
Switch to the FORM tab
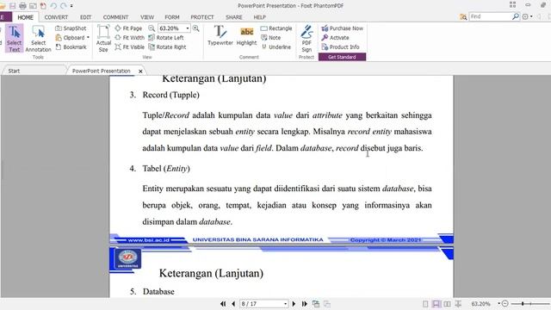coord(172,17)
